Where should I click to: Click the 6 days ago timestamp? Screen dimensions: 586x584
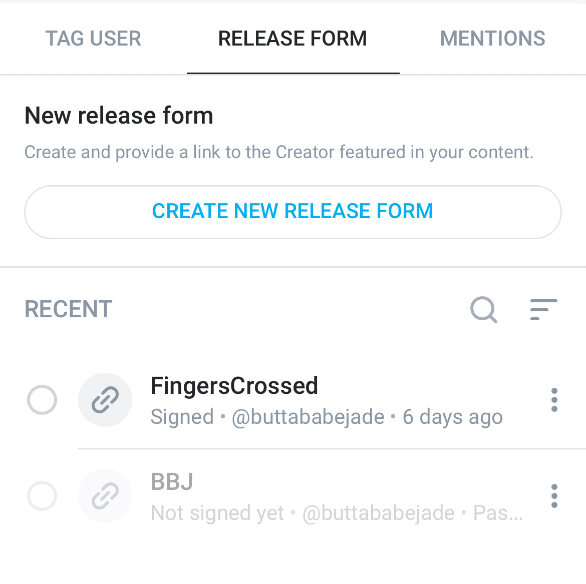[x=452, y=417]
